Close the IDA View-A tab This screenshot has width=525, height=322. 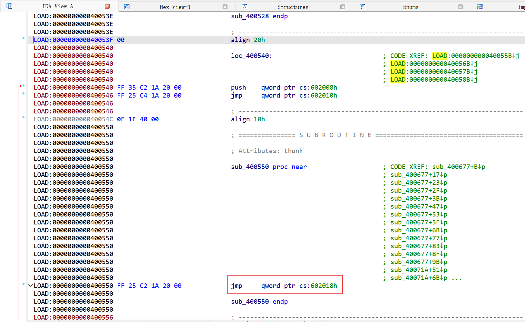107,6
